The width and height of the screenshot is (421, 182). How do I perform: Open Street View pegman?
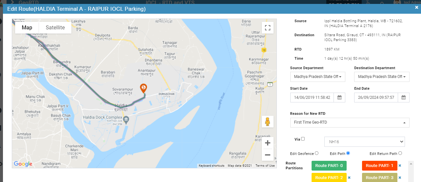267,122
